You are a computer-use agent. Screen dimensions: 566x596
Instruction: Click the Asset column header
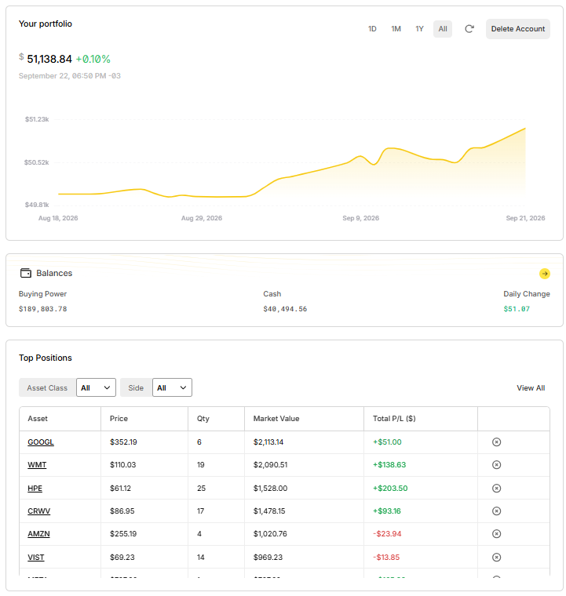coord(38,419)
